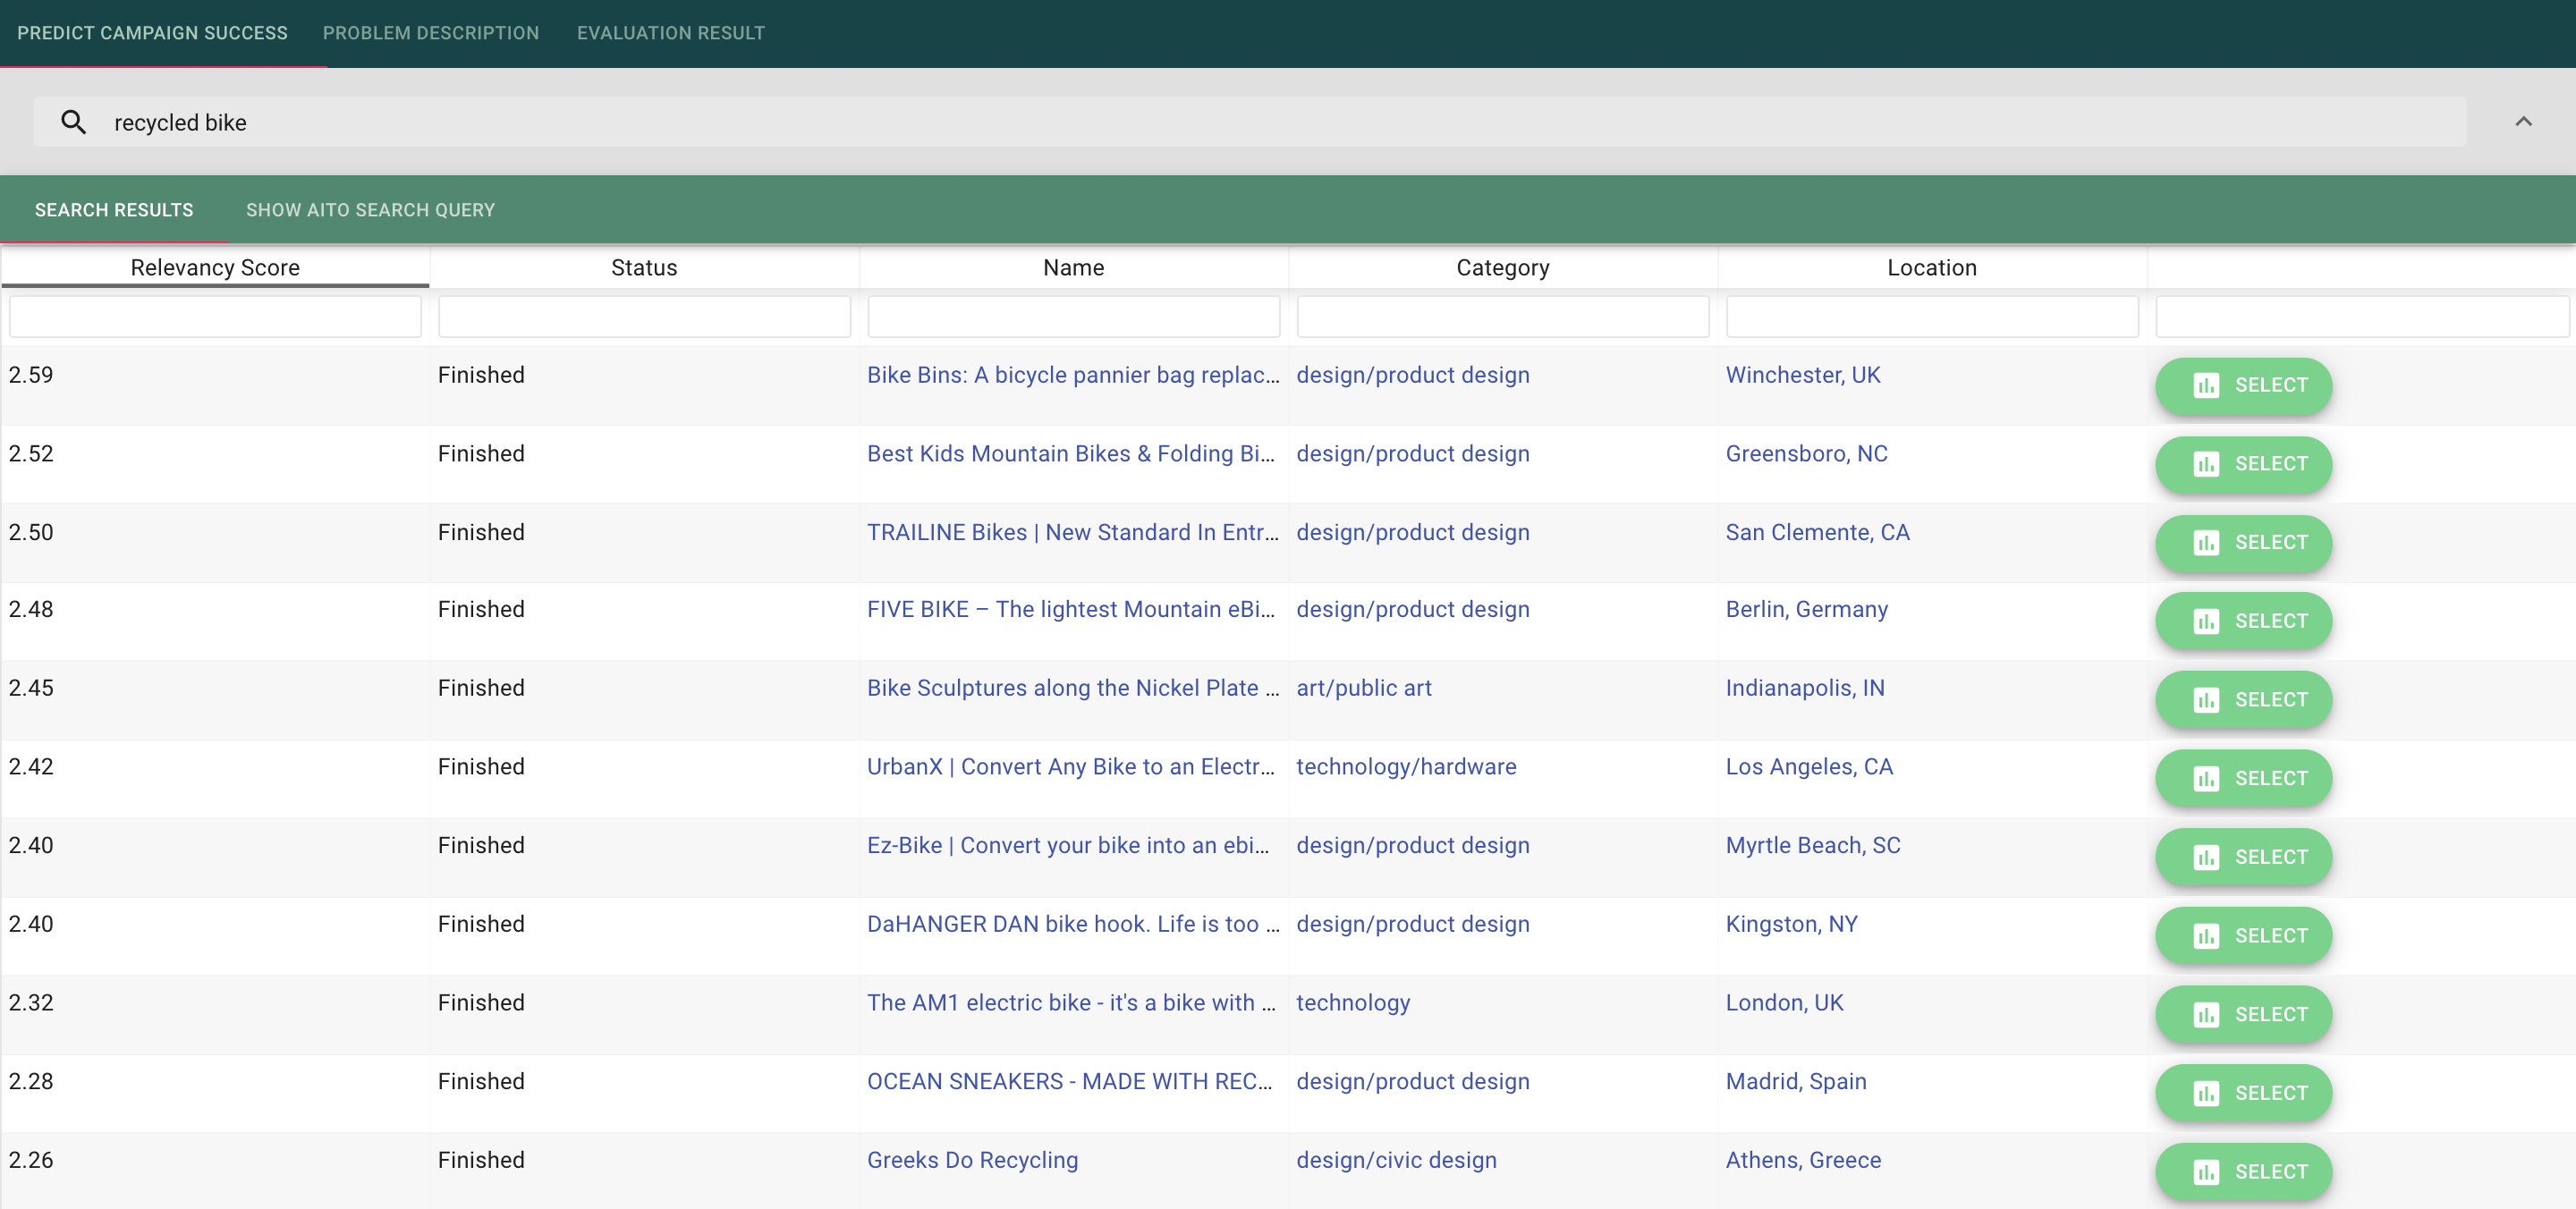2576x1209 pixels.
Task: Select the Best Kids Mountain Bikes campaign
Action: point(2243,464)
